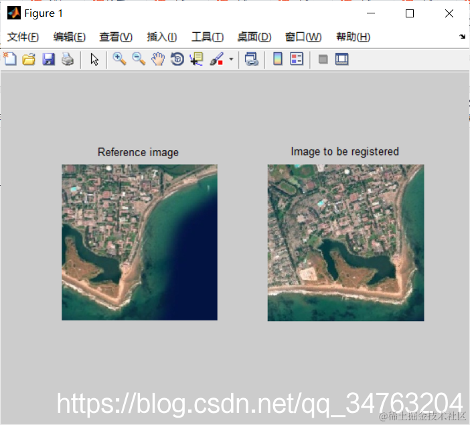Save figure with the floppy disk icon
The image size is (470, 425).
(x=48, y=59)
